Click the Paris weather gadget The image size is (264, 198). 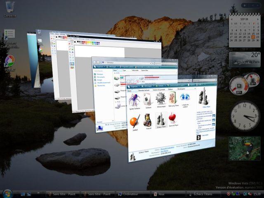tap(245, 59)
